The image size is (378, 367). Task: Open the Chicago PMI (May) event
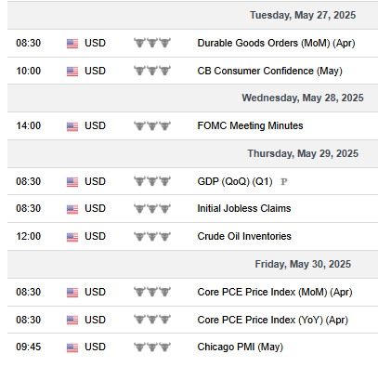pyautogui.click(x=241, y=347)
